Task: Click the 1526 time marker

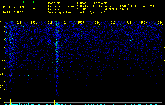Action: 97,23
